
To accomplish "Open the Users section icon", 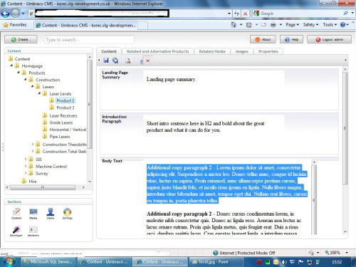I will (x=51, y=214).
